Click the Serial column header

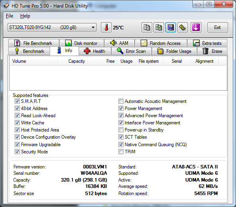tap(176, 61)
